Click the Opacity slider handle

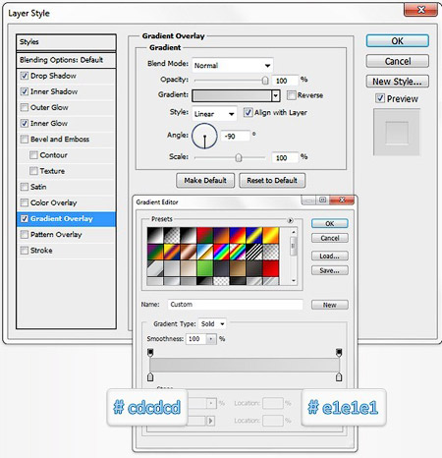click(265, 81)
